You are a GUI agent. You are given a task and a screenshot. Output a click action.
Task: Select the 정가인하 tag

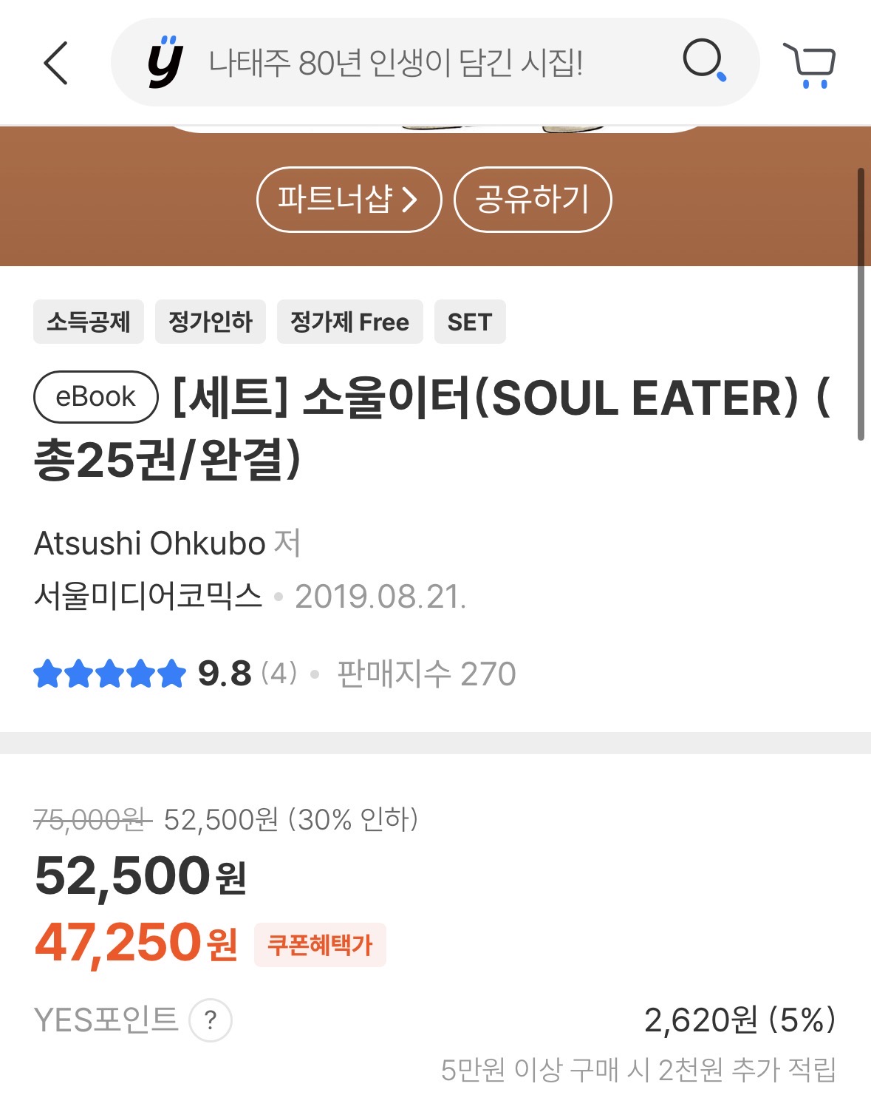tap(211, 322)
